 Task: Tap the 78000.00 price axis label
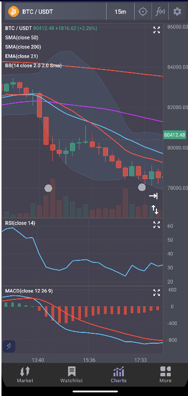pos(177,188)
